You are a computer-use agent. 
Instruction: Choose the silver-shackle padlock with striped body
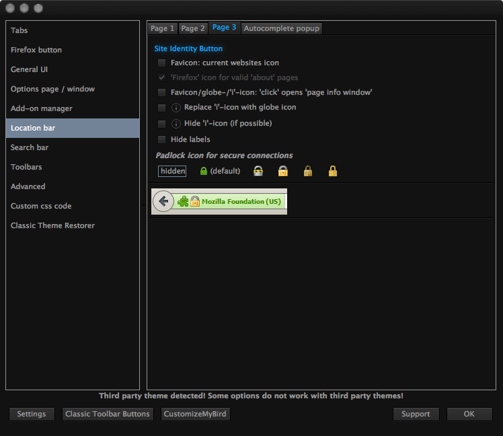coord(258,171)
